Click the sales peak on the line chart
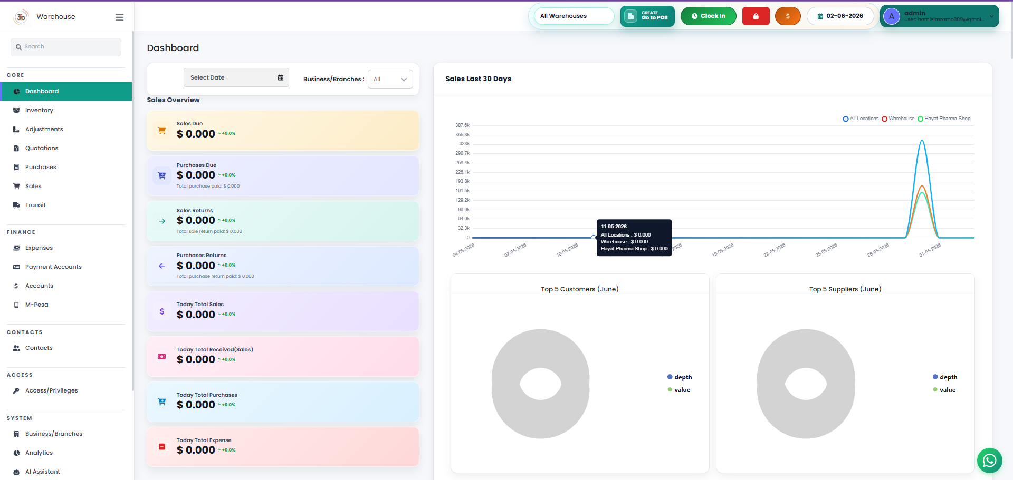 922,141
